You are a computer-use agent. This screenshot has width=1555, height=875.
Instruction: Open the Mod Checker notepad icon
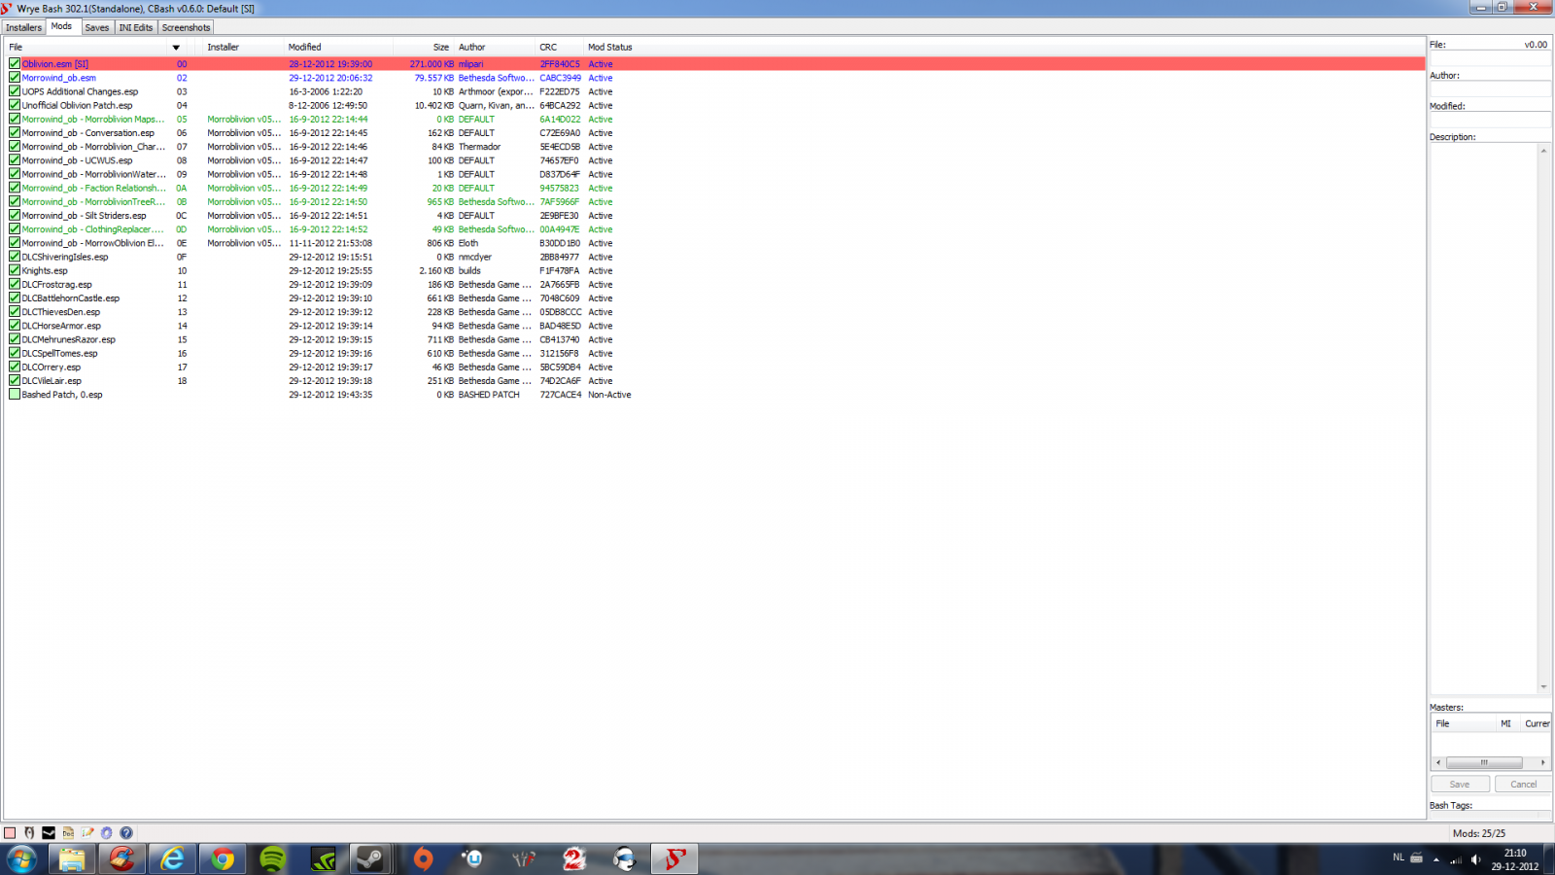point(87,833)
